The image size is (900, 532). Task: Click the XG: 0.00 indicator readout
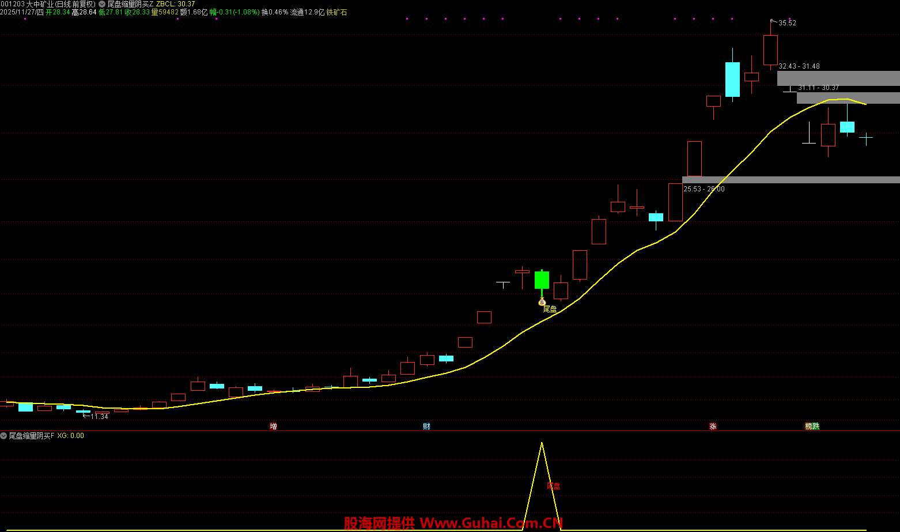pos(71,436)
